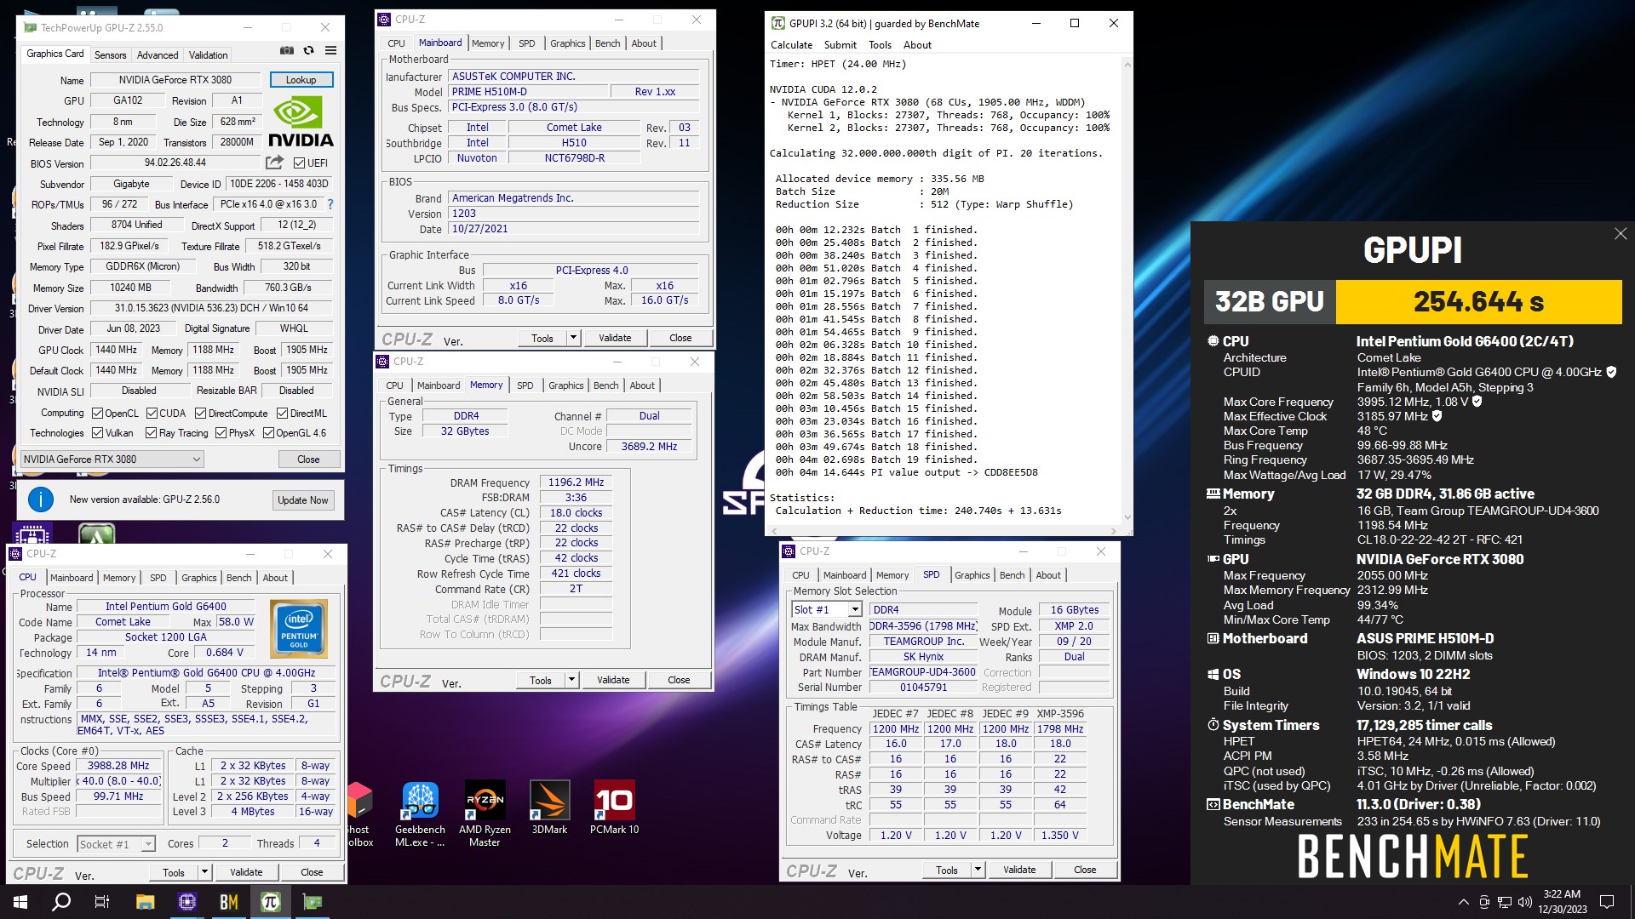Click the GPU-Z refresh icon
1635x919 pixels.
[x=309, y=51]
